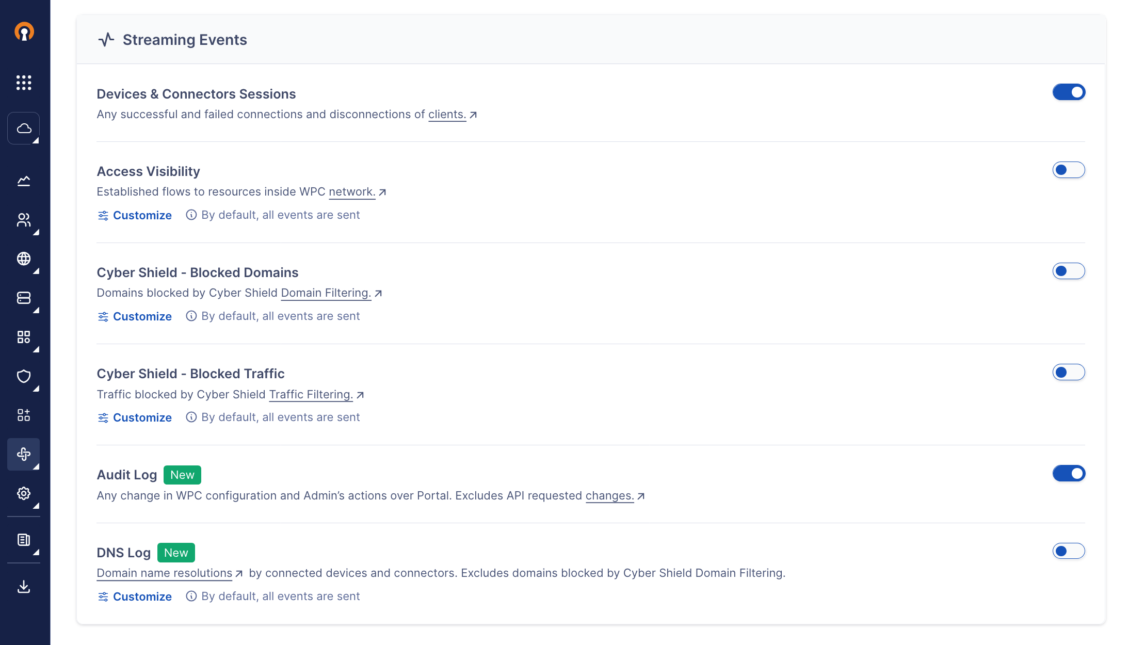Expand the logs sidebar item
Image resolution: width=1128 pixels, height=645 pixels.
pos(36,553)
